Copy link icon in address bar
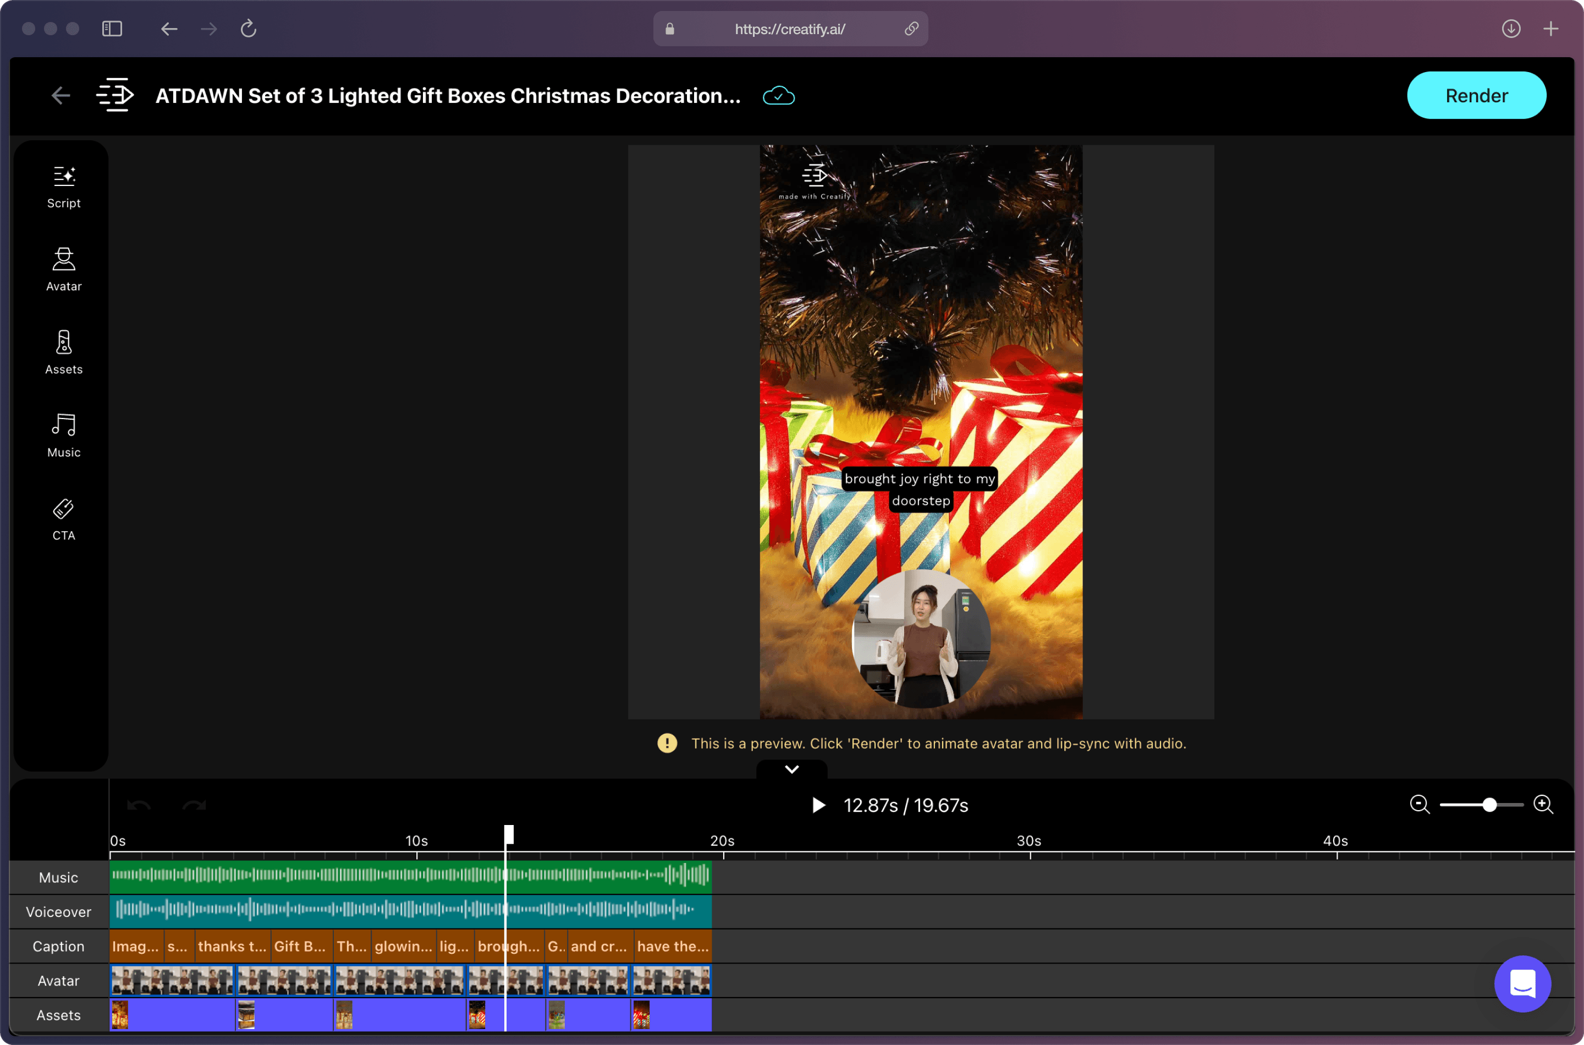The image size is (1584, 1045). (911, 29)
